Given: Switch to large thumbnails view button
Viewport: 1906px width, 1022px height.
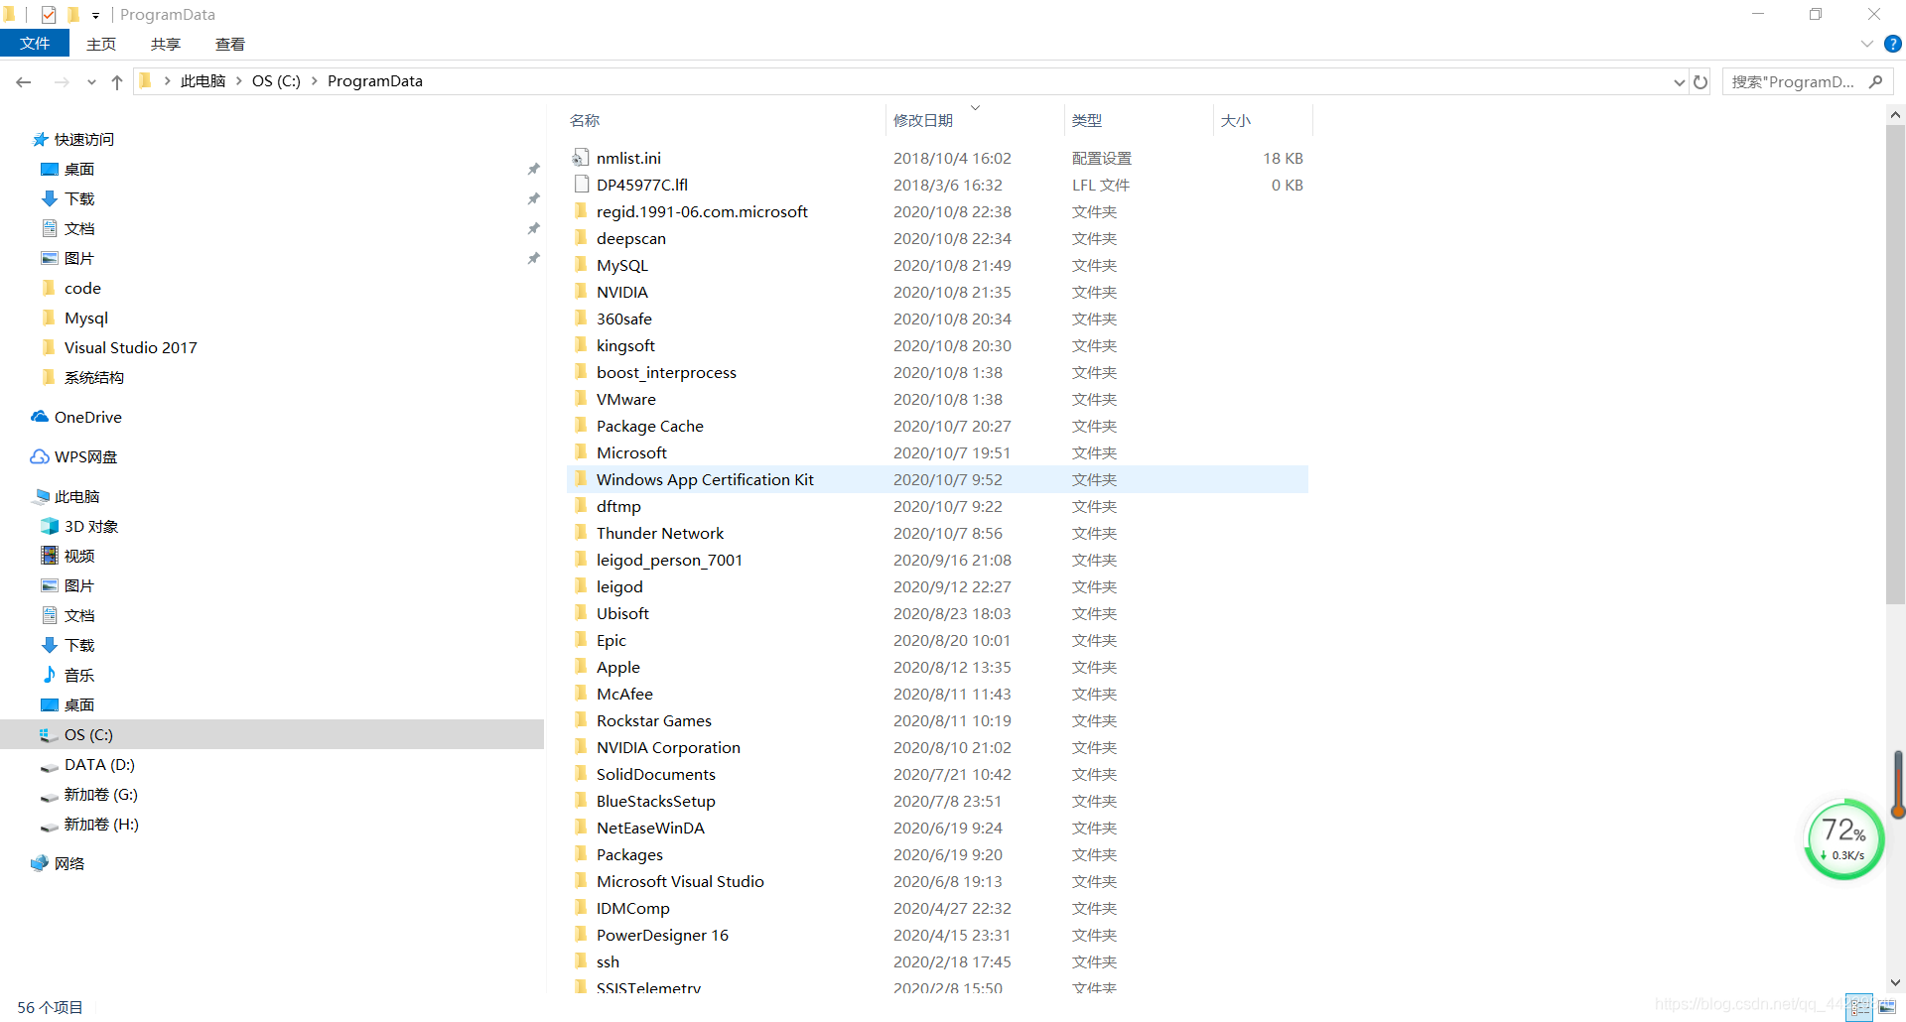Looking at the screenshot, I should (1886, 1007).
